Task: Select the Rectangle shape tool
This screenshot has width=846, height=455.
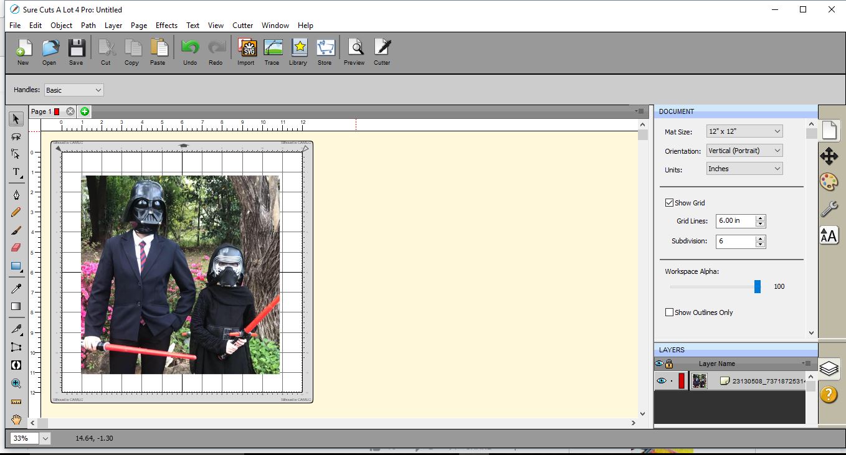Action: (17, 266)
